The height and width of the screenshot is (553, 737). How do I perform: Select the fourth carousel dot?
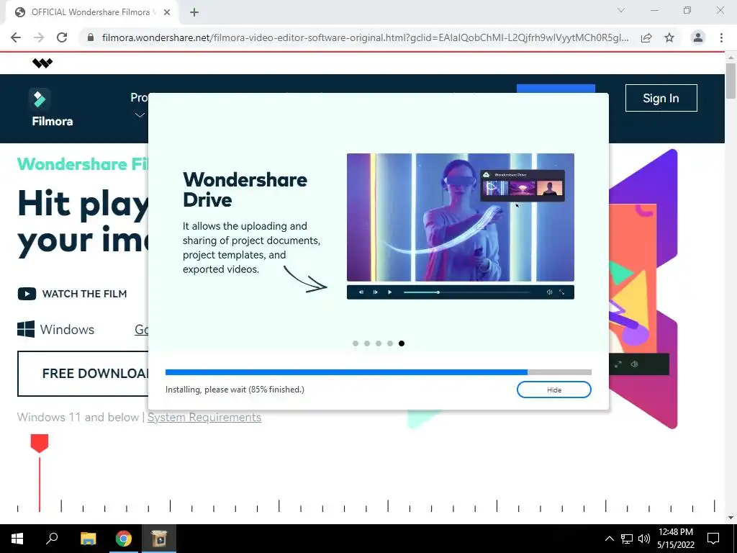(390, 343)
